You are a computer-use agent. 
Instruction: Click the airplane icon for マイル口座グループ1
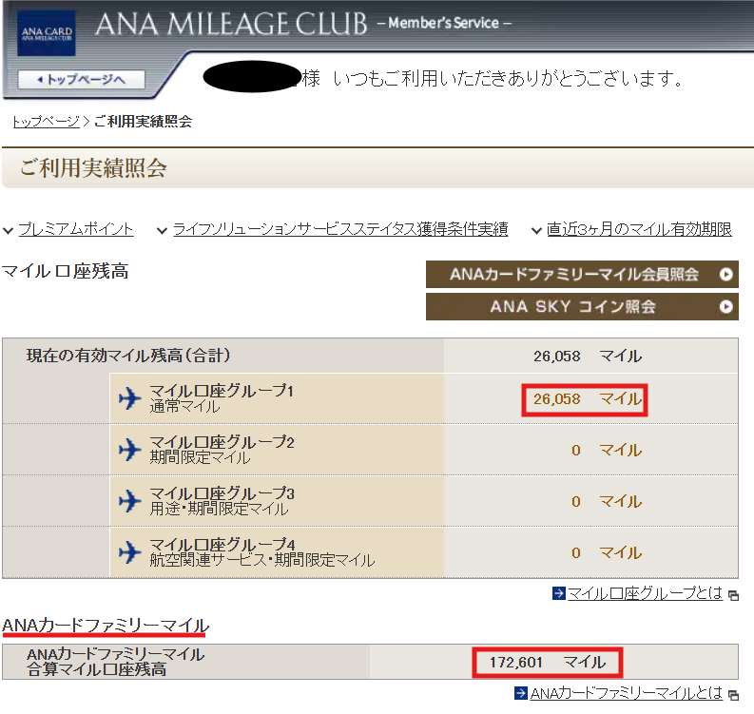click(130, 398)
